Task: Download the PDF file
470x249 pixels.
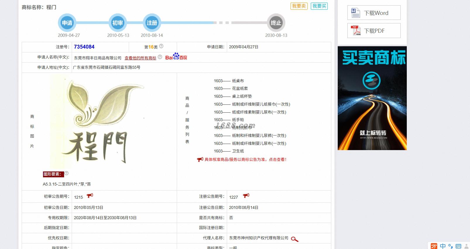Action: (374, 30)
